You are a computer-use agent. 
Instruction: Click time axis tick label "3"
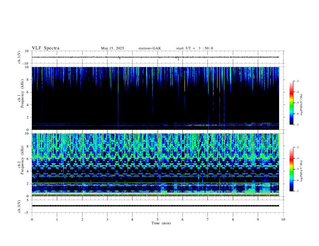coord(107,219)
